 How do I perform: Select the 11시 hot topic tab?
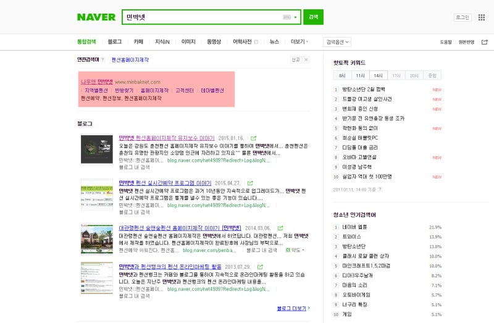(360, 75)
